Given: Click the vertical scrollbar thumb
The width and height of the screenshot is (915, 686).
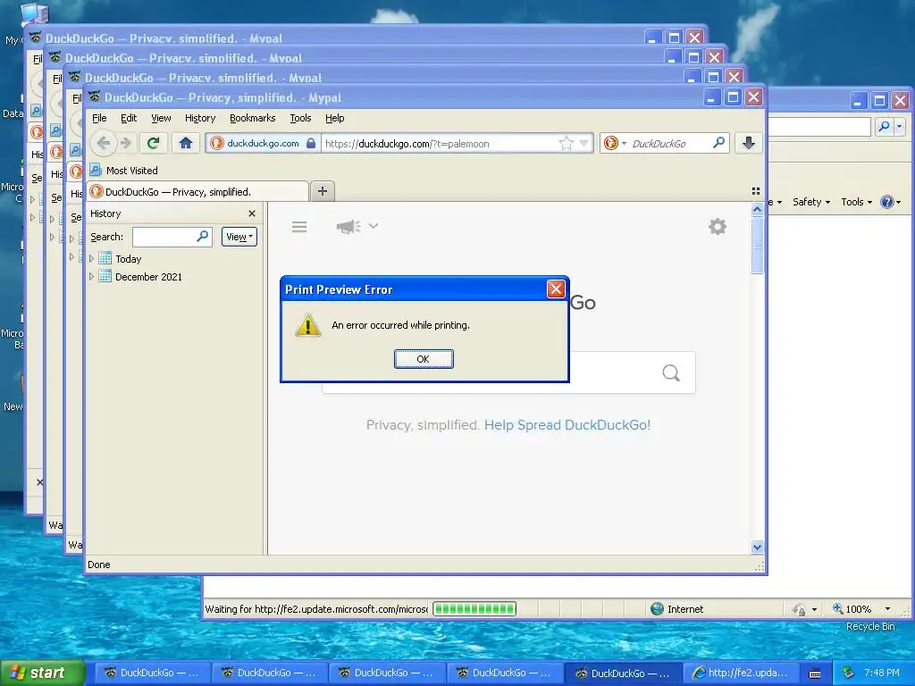Looking at the screenshot, I should pyautogui.click(x=757, y=245).
